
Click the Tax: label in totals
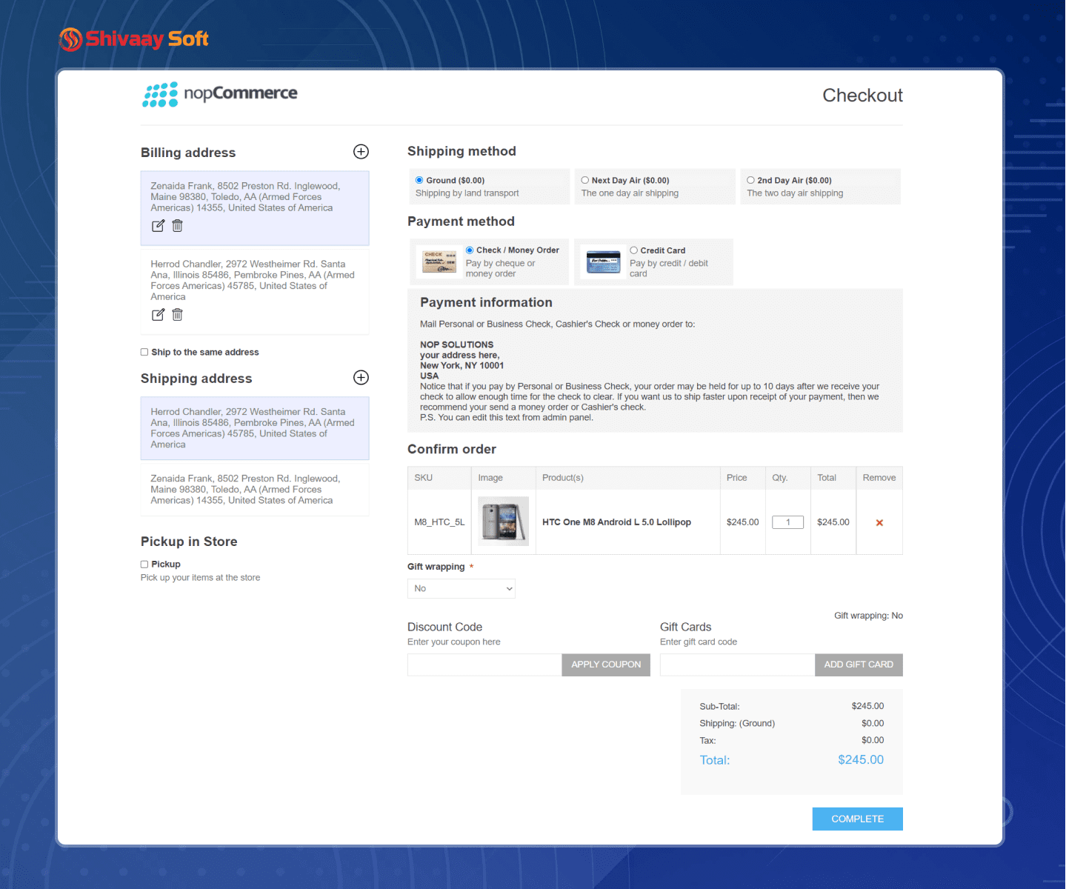point(707,741)
